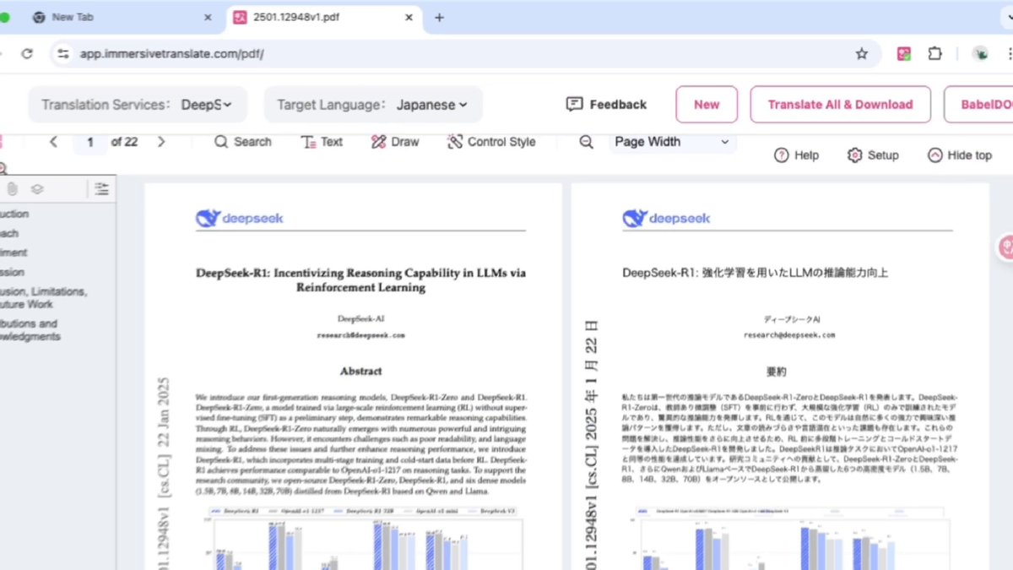Image resolution: width=1013 pixels, height=570 pixels.
Task: Open a new browser tab with plus
Action: pyautogui.click(x=439, y=17)
